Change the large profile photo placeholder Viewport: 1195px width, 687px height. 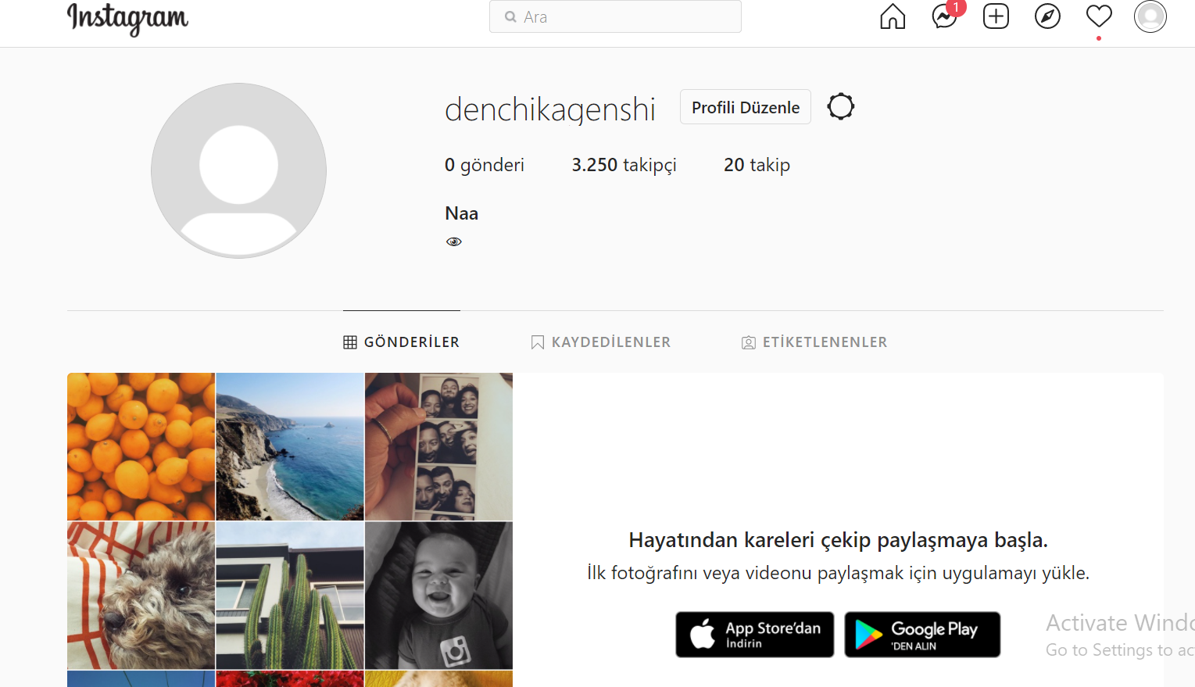pos(238,170)
